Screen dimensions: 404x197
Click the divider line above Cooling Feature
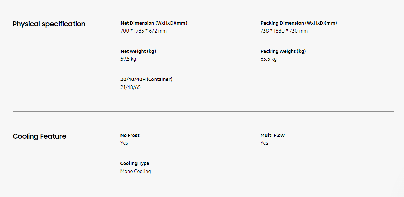pos(204,111)
